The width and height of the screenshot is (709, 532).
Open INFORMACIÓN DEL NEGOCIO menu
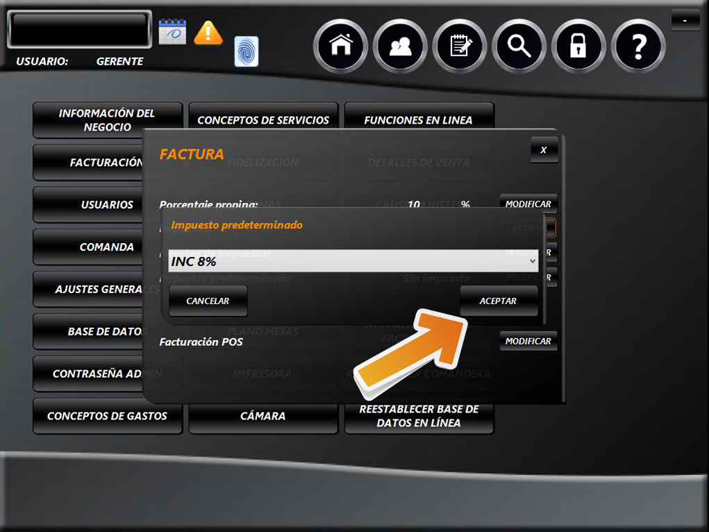107,120
